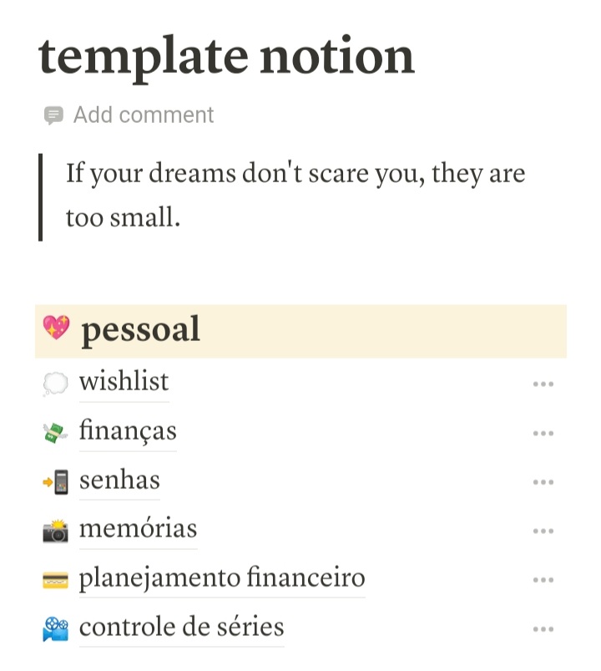Screen dimensions: 601x671
Task: Open the options menu for finanças
Action: pyautogui.click(x=544, y=433)
